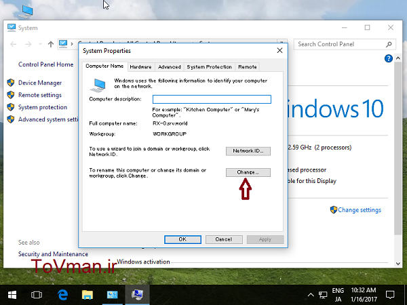Open the blue help question mark icon
The image size is (407, 305).
[x=388, y=58]
